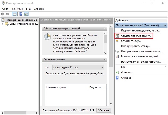168x115 pixels.
Task: Click the blue 'Справка' help icon in Actions
Action: coord(117,77)
